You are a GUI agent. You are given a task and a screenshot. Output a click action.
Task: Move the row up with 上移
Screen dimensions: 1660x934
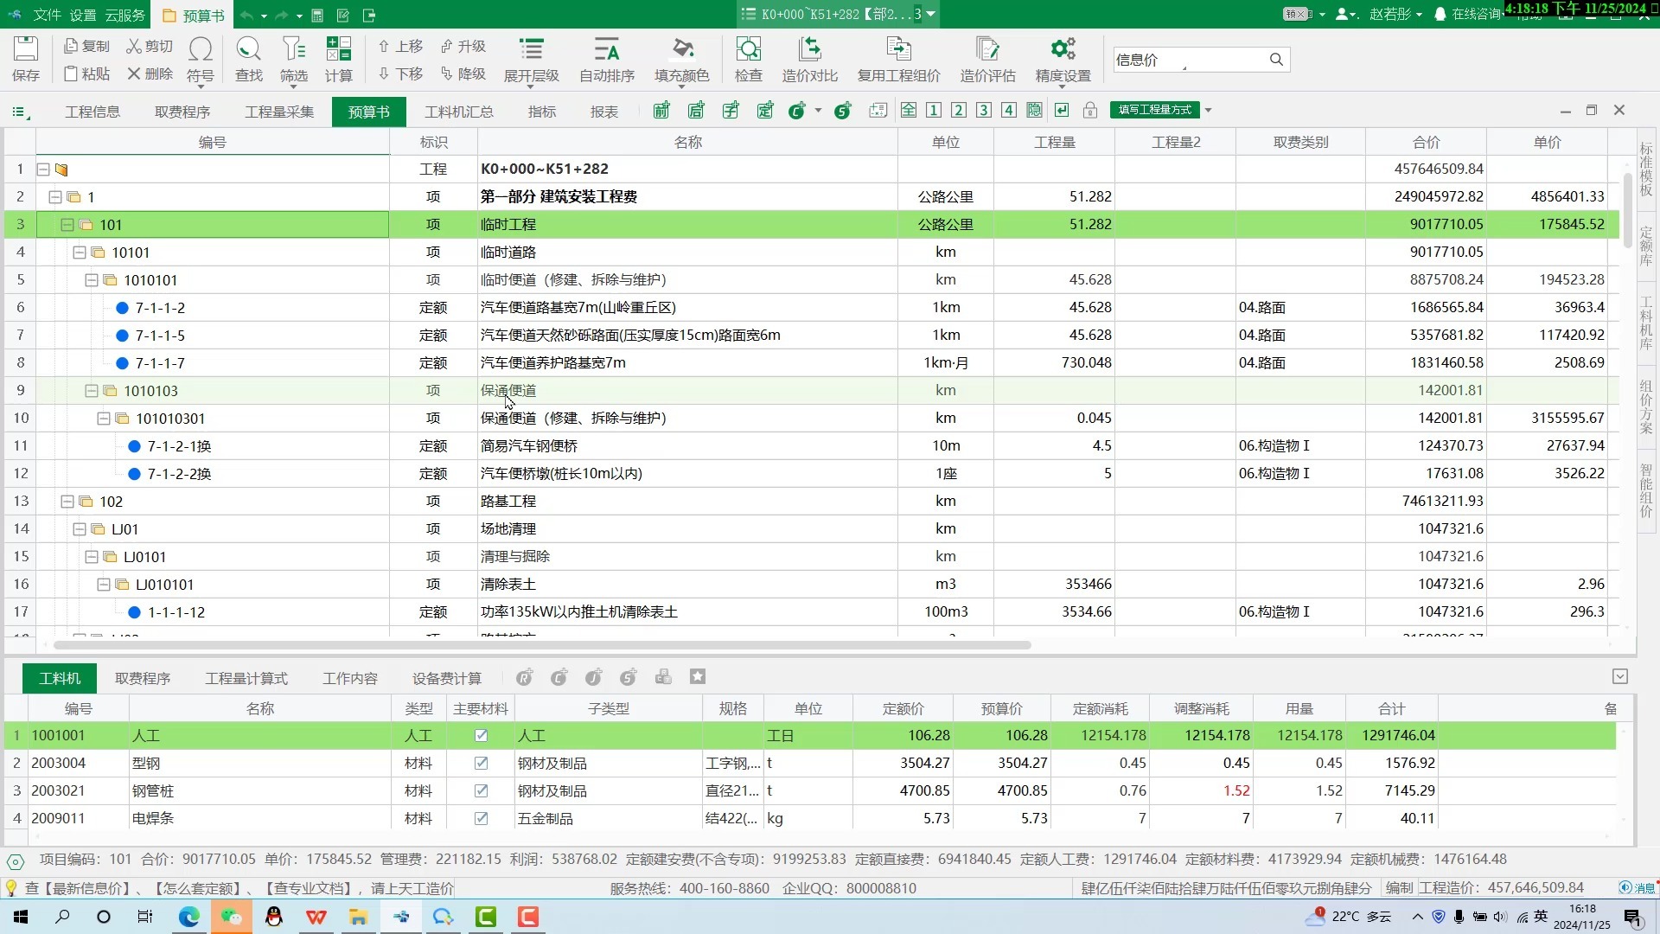pos(400,46)
